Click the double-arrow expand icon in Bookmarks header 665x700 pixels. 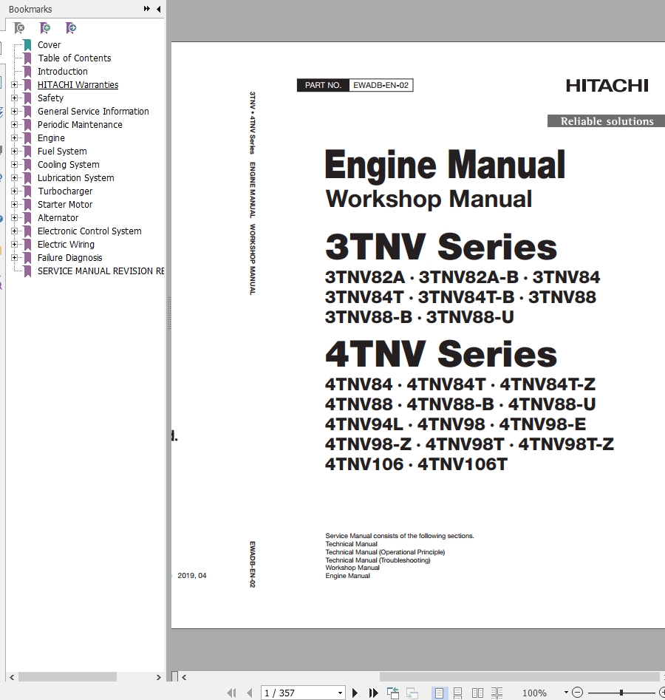click(147, 8)
